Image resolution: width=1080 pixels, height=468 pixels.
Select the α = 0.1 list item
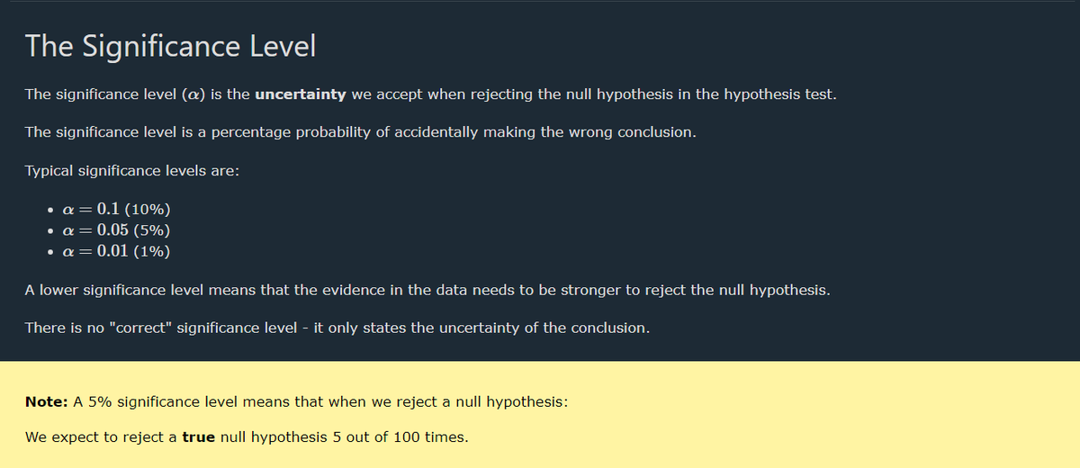tap(112, 211)
